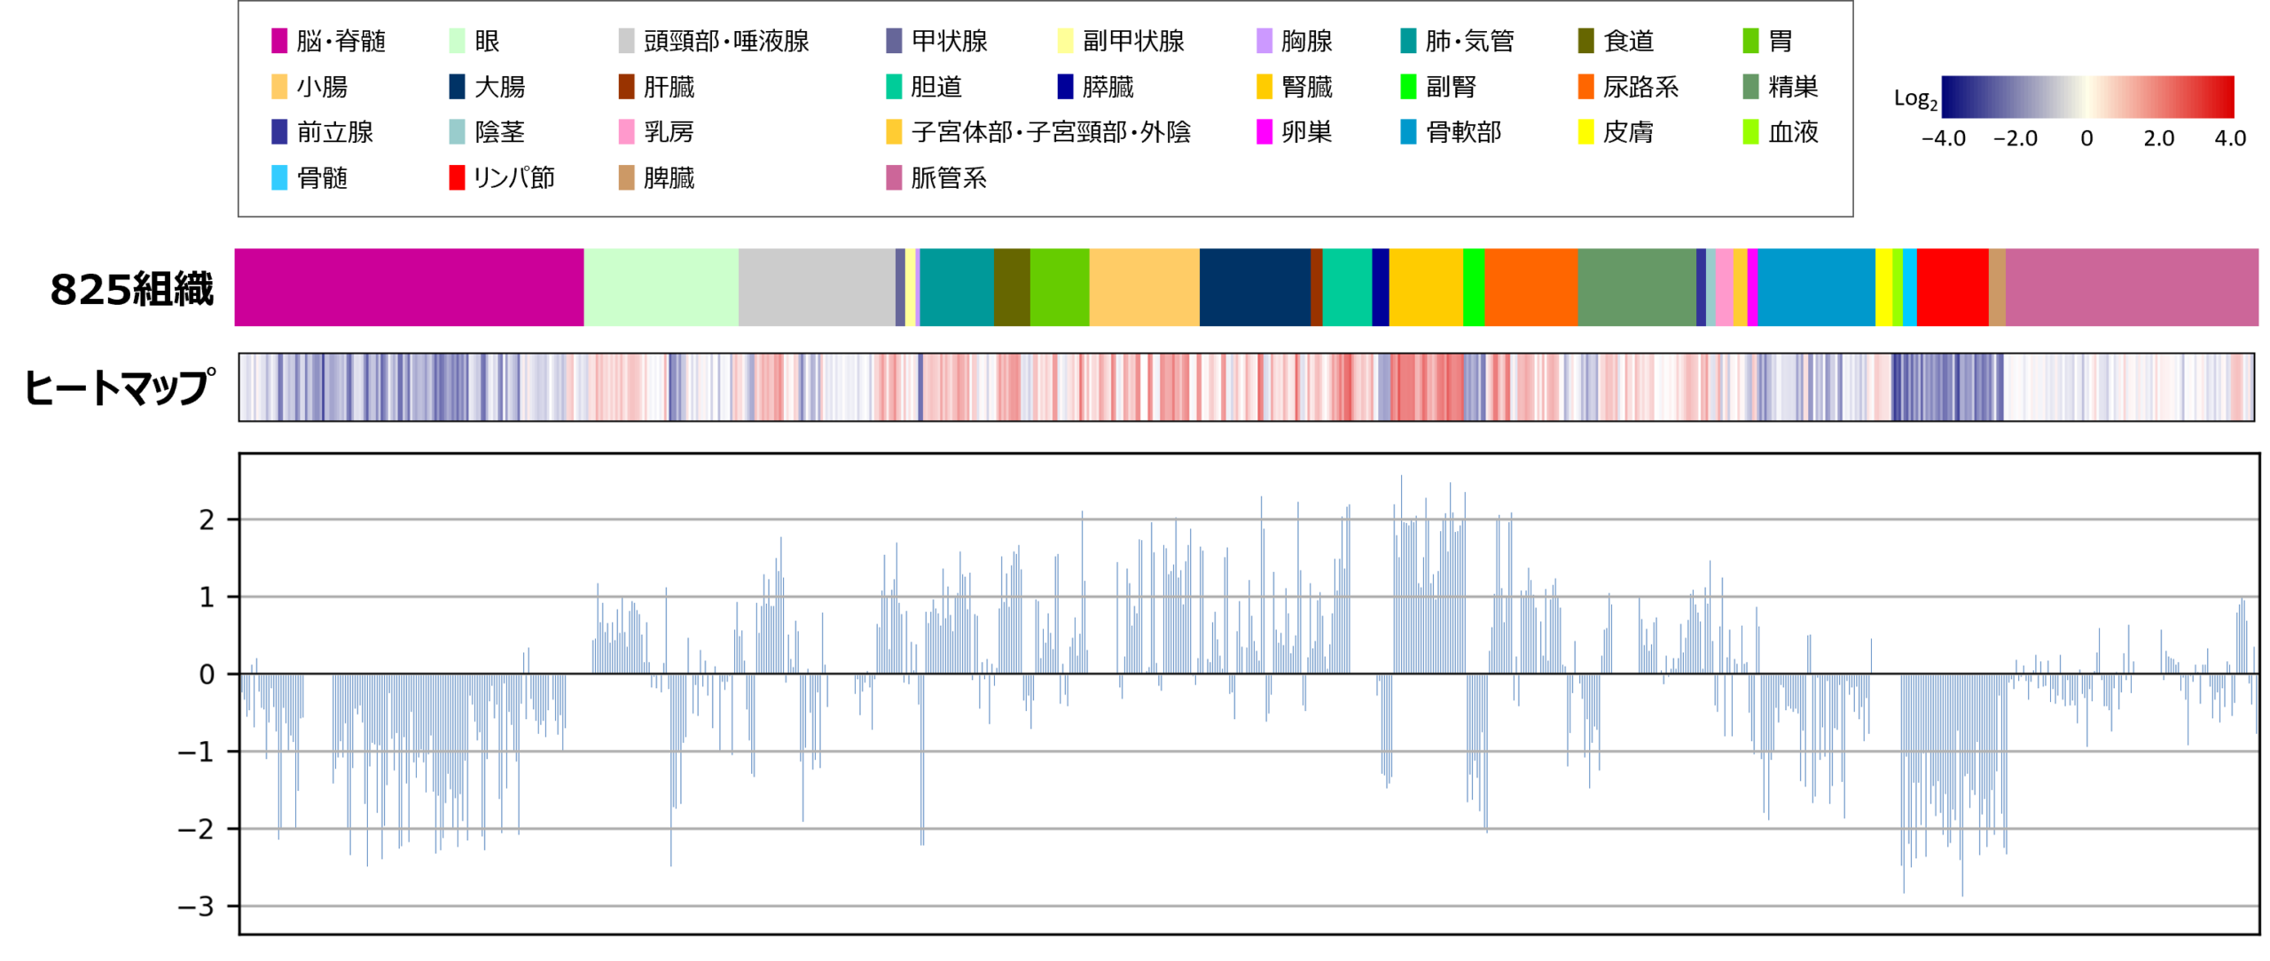Click the '2.0' color scale tick

point(2158,138)
